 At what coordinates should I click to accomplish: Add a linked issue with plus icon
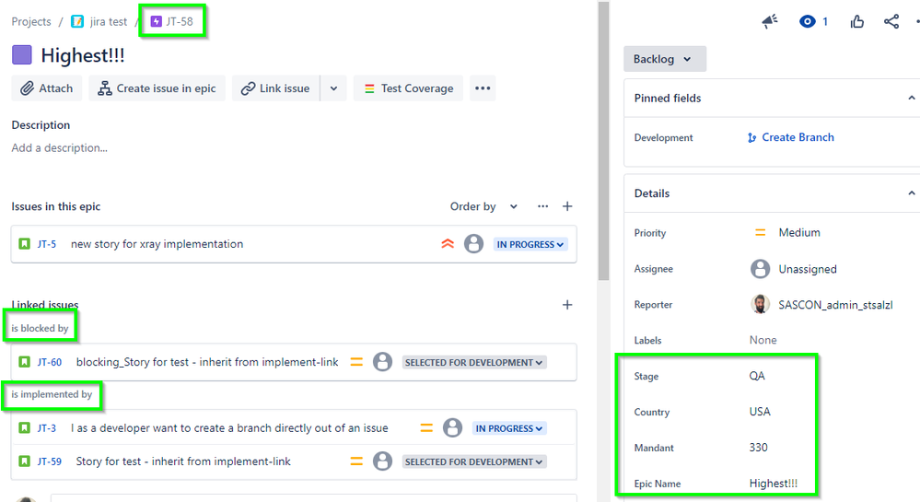[567, 305]
